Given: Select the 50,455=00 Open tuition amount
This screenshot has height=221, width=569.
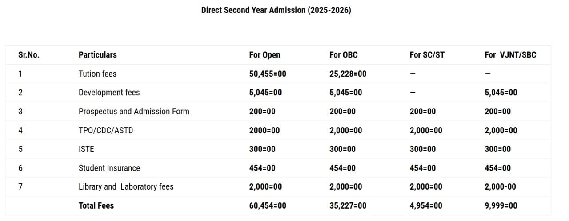Looking at the screenshot, I should click(x=268, y=74).
